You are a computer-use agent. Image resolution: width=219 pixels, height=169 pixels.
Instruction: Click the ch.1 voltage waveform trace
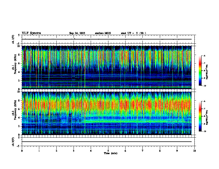pos(106,39)
